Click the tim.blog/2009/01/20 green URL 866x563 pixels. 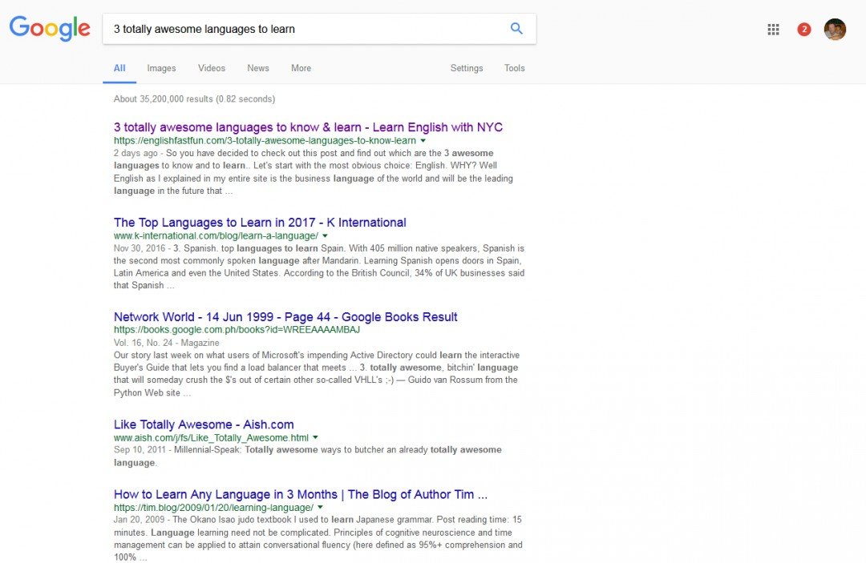pyautogui.click(x=214, y=508)
